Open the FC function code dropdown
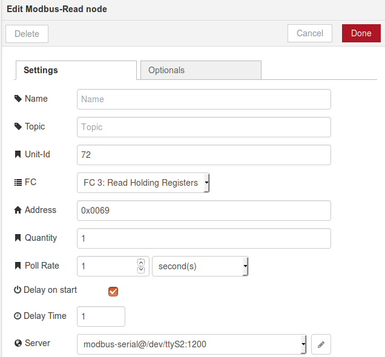 143,183
